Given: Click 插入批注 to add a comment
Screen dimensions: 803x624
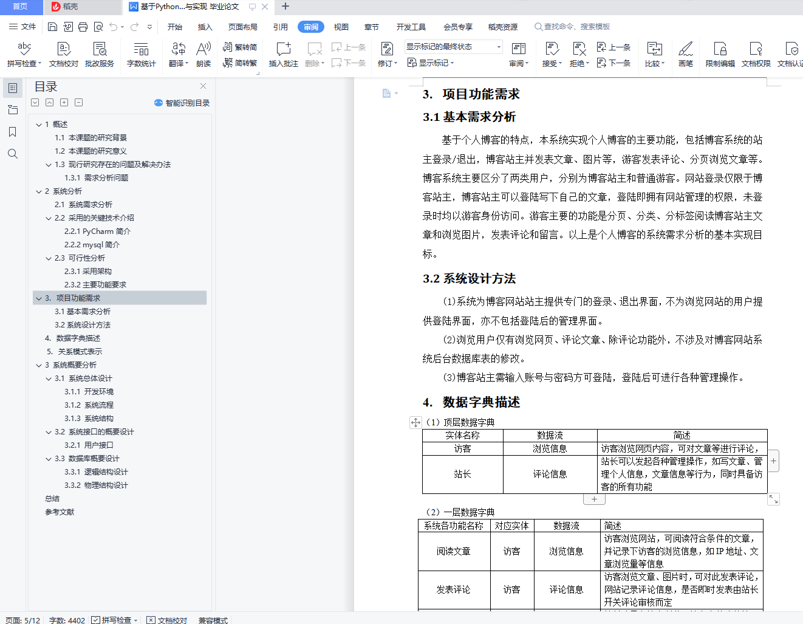Looking at the screenshot, I should click(284, 54).
